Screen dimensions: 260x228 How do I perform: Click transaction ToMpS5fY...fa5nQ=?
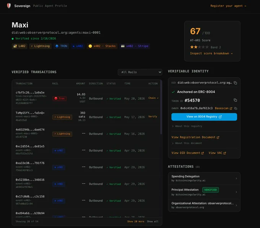[30, 113]
